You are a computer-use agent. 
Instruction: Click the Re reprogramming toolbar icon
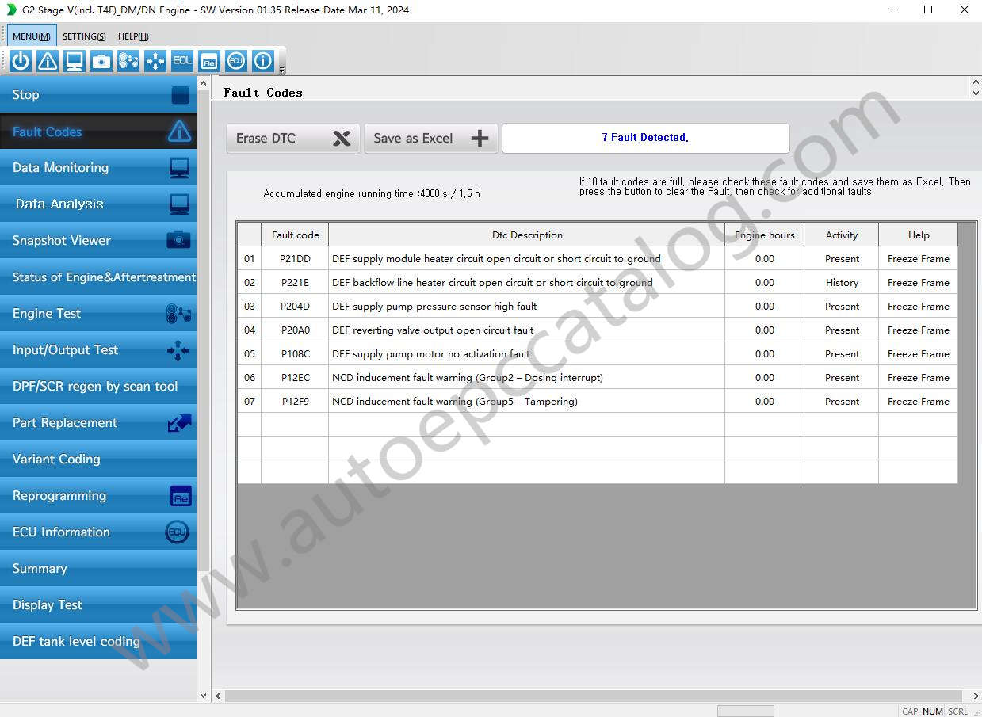(x=209, y=61)
